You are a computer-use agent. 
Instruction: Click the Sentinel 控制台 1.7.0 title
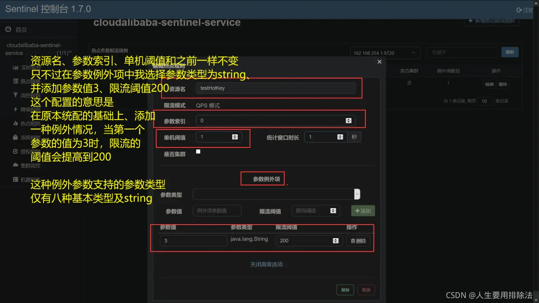pos(48,9)
